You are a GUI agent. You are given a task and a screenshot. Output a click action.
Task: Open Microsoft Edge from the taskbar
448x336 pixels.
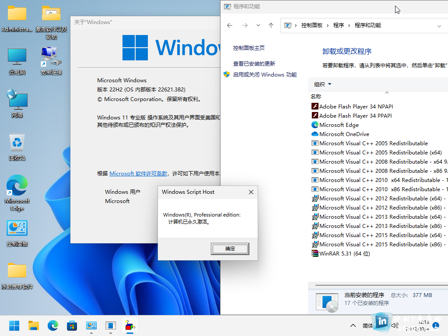53,325
